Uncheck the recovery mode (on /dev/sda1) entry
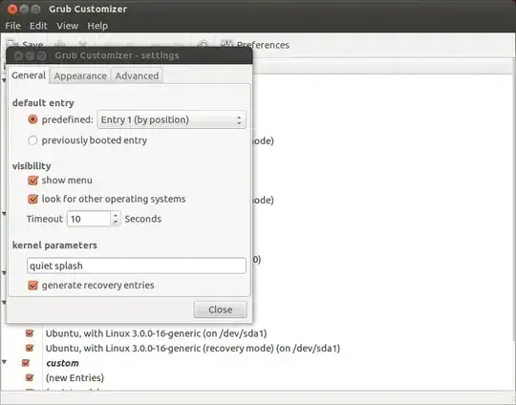 click(x=30, y=348)
